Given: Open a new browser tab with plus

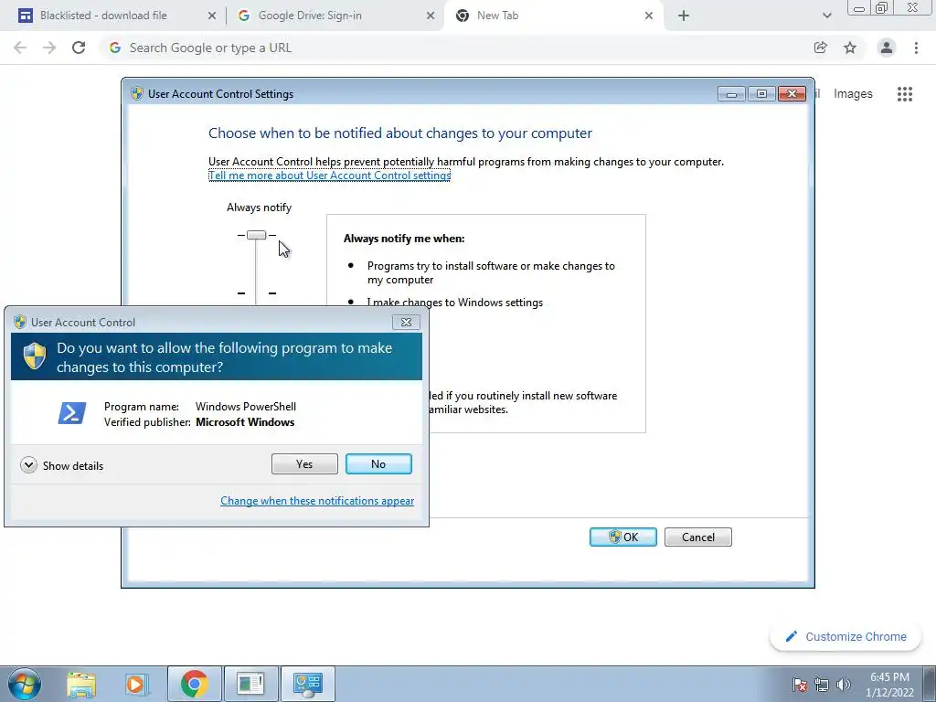Looking at the screenshot, I should click(x=684, y=16).
